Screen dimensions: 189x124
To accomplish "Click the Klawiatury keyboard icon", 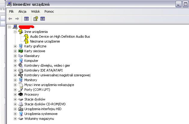I will [x=21, y=56].
